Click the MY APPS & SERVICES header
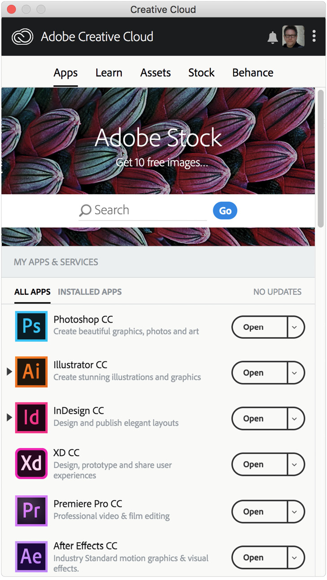Image resolution: width=327 pixels, height=580 pixels. [56, 262]
